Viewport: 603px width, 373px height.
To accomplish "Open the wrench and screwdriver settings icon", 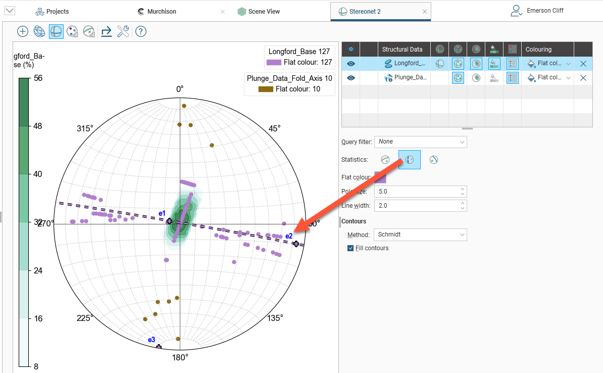I will 123,31.
